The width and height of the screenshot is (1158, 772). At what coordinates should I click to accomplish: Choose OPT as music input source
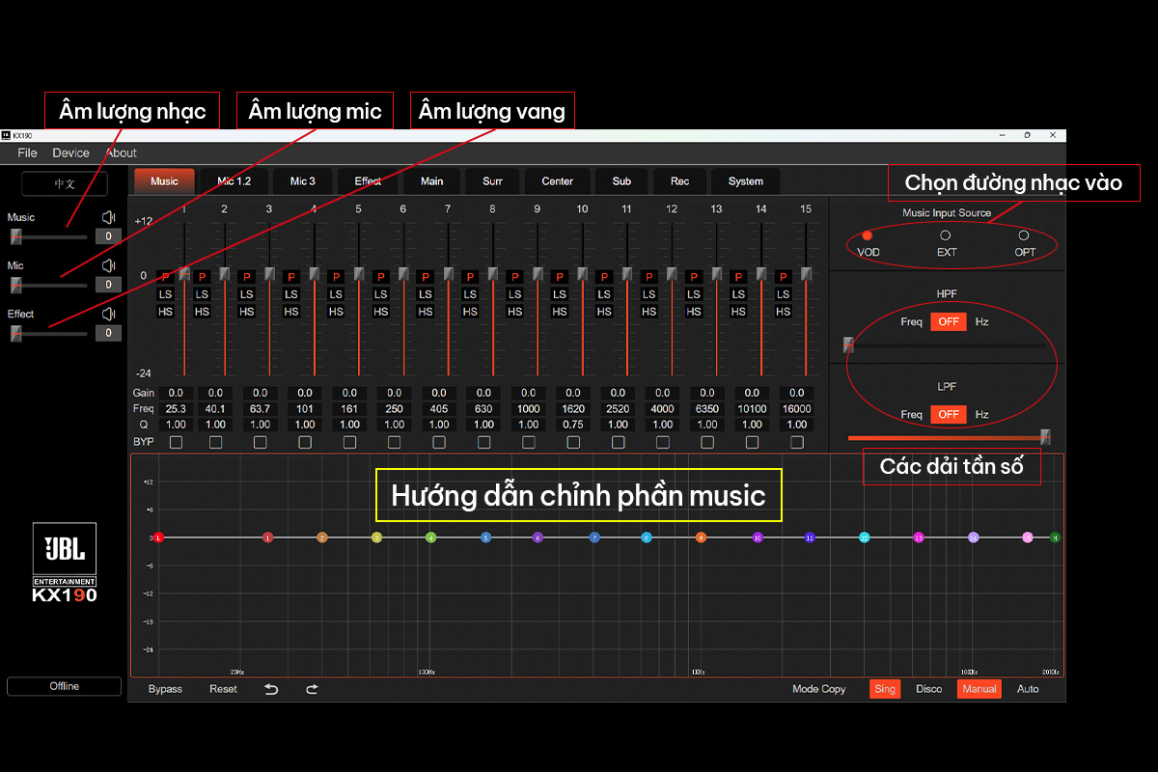point(1024,235)
